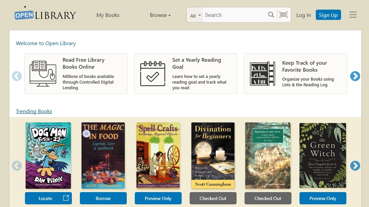Open the barcode scanner icon in search bar

(283, 15)
